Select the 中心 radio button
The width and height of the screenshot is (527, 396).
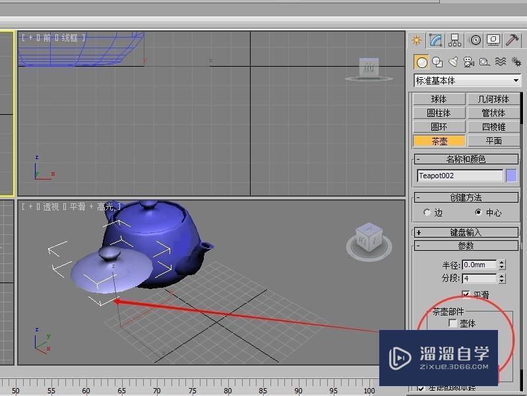[x=478, y=213]
